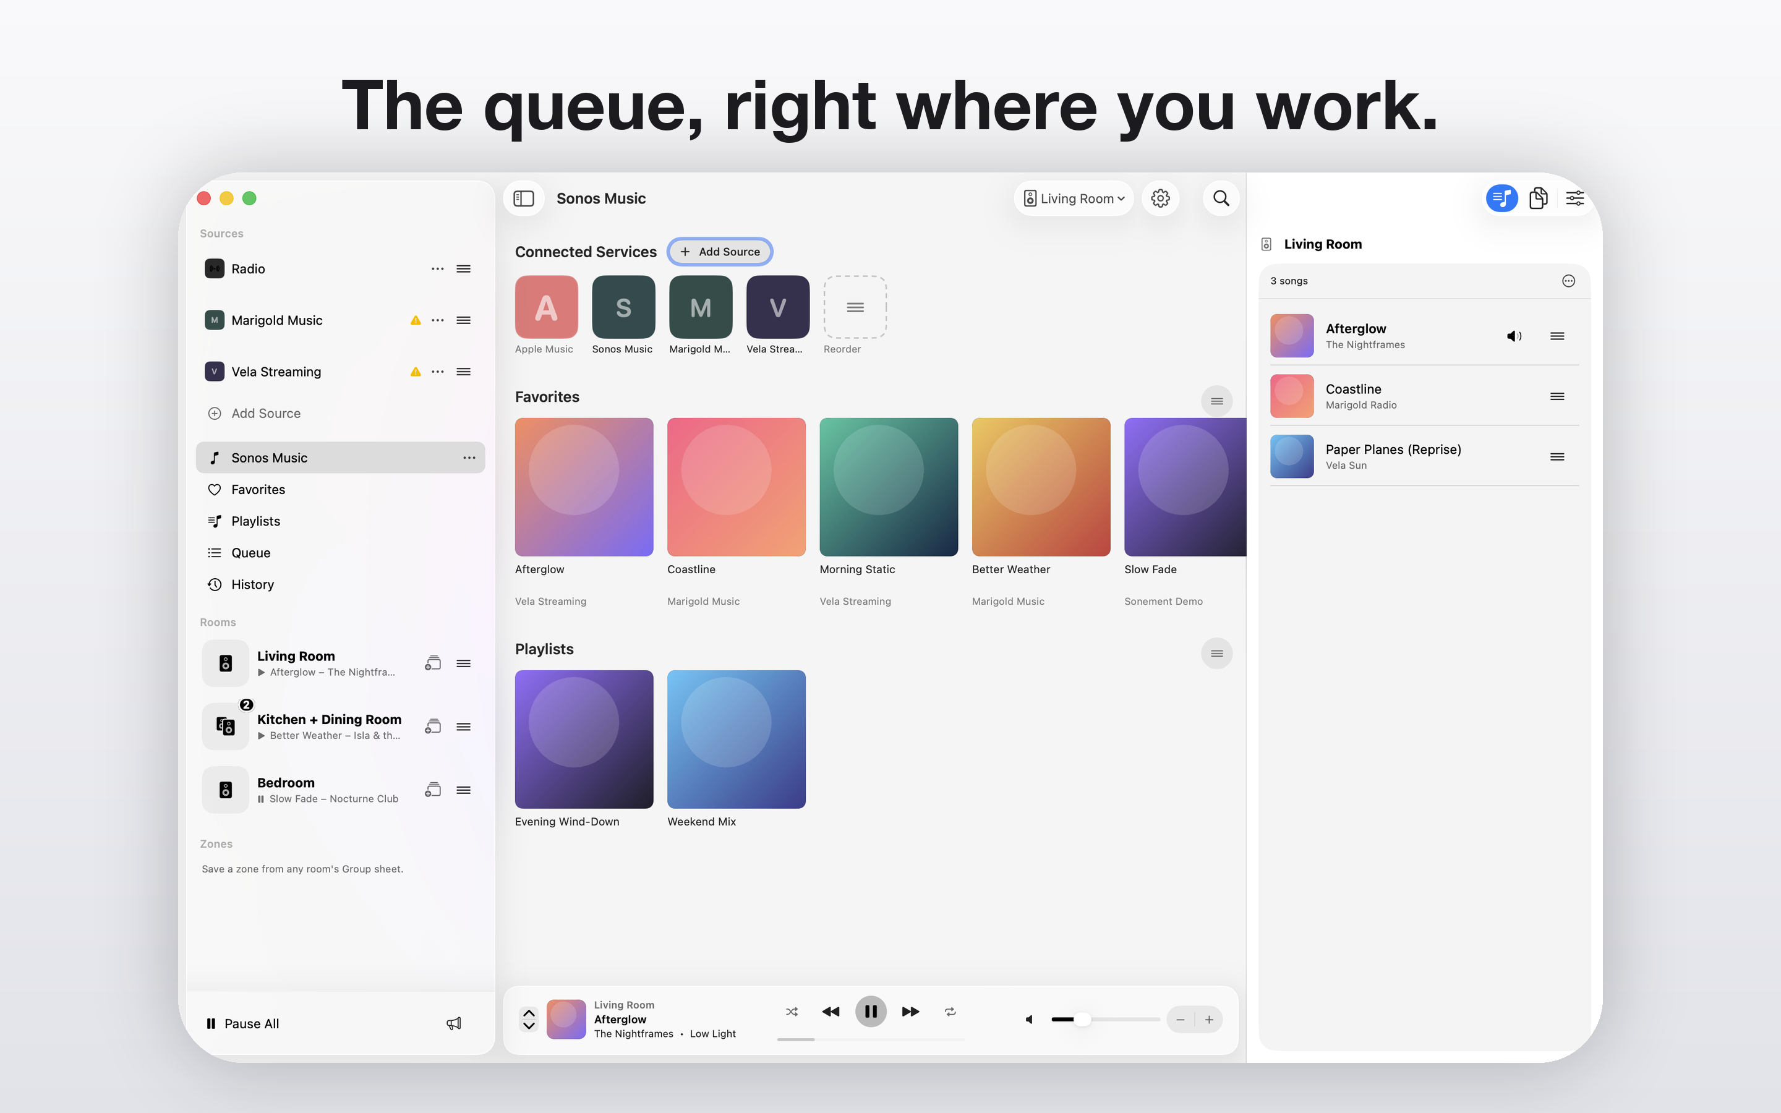Screen dimensions: 1781x1113
Task: Open Marigold Music service tile
Action: (x=700, y=307)
